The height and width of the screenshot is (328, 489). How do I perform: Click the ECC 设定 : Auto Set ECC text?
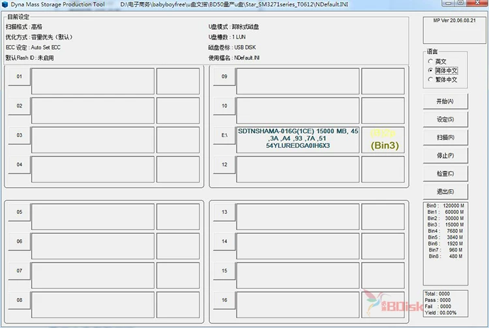33,48
